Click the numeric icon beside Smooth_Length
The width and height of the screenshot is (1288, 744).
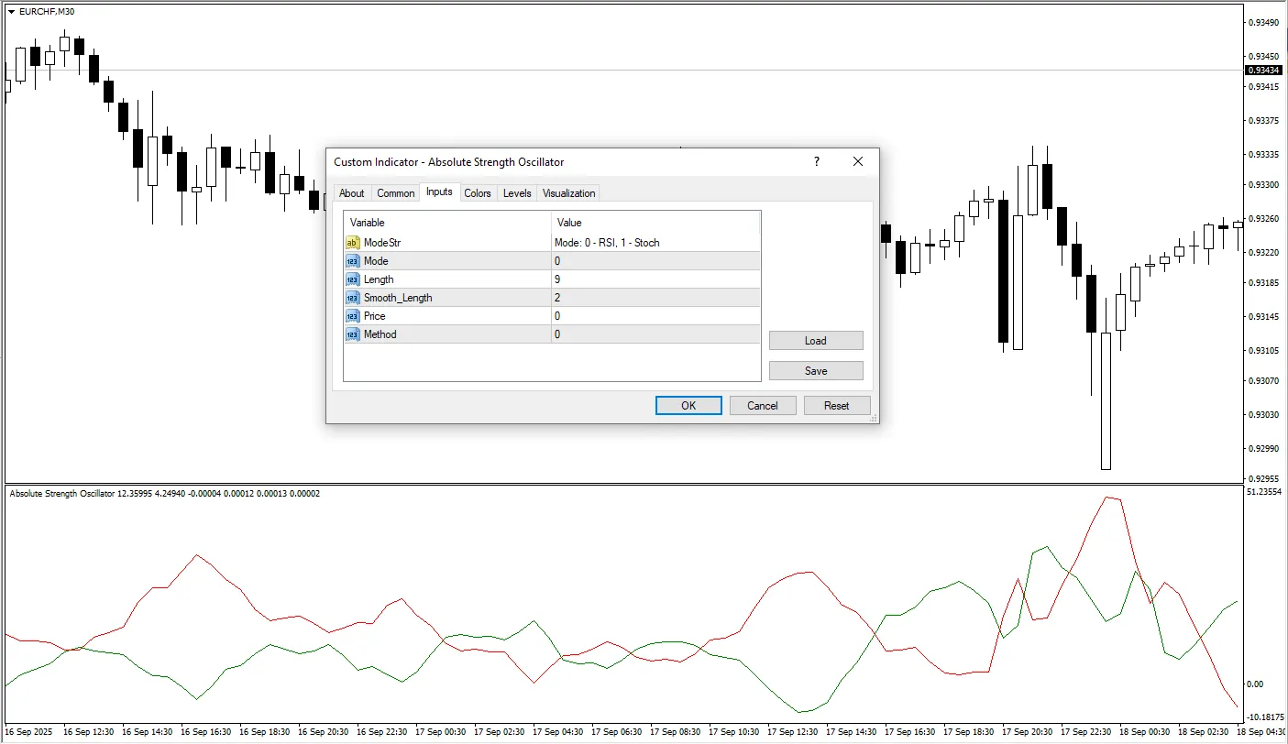[353, 297]
